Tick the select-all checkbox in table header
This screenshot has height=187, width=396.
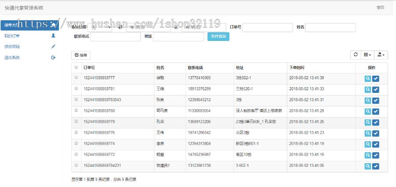click(x=76, y=67)
